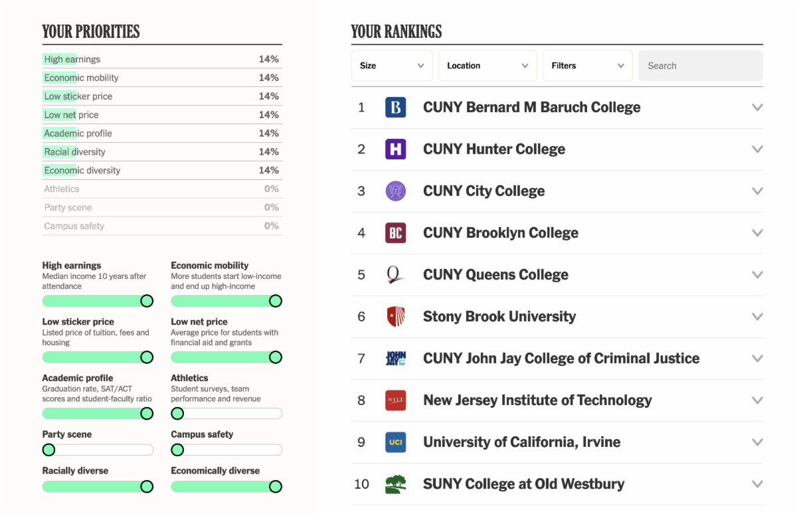Click the Athletics slider handle
The height and width of the screenshot is (514, 797).
pos(177,414)
